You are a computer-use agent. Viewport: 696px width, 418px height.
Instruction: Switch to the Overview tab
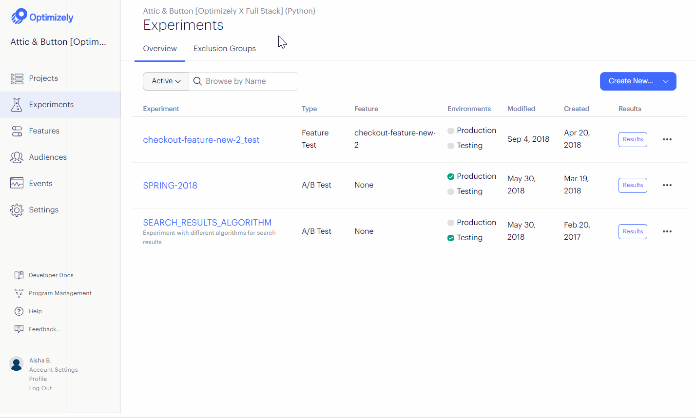coord(160,49)
